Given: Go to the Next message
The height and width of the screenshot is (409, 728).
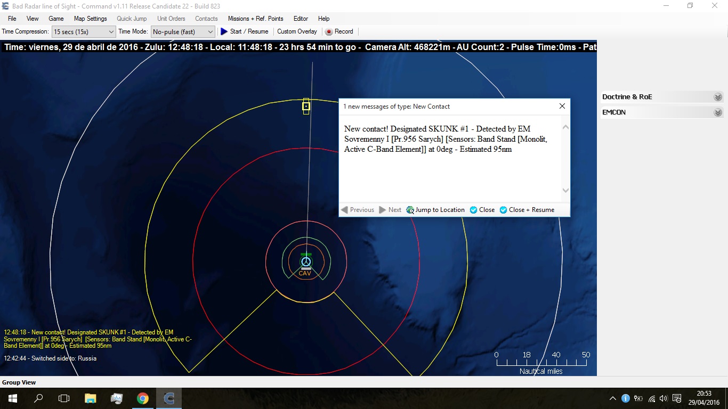Looking at the screenshot, I should pos(390,210).
